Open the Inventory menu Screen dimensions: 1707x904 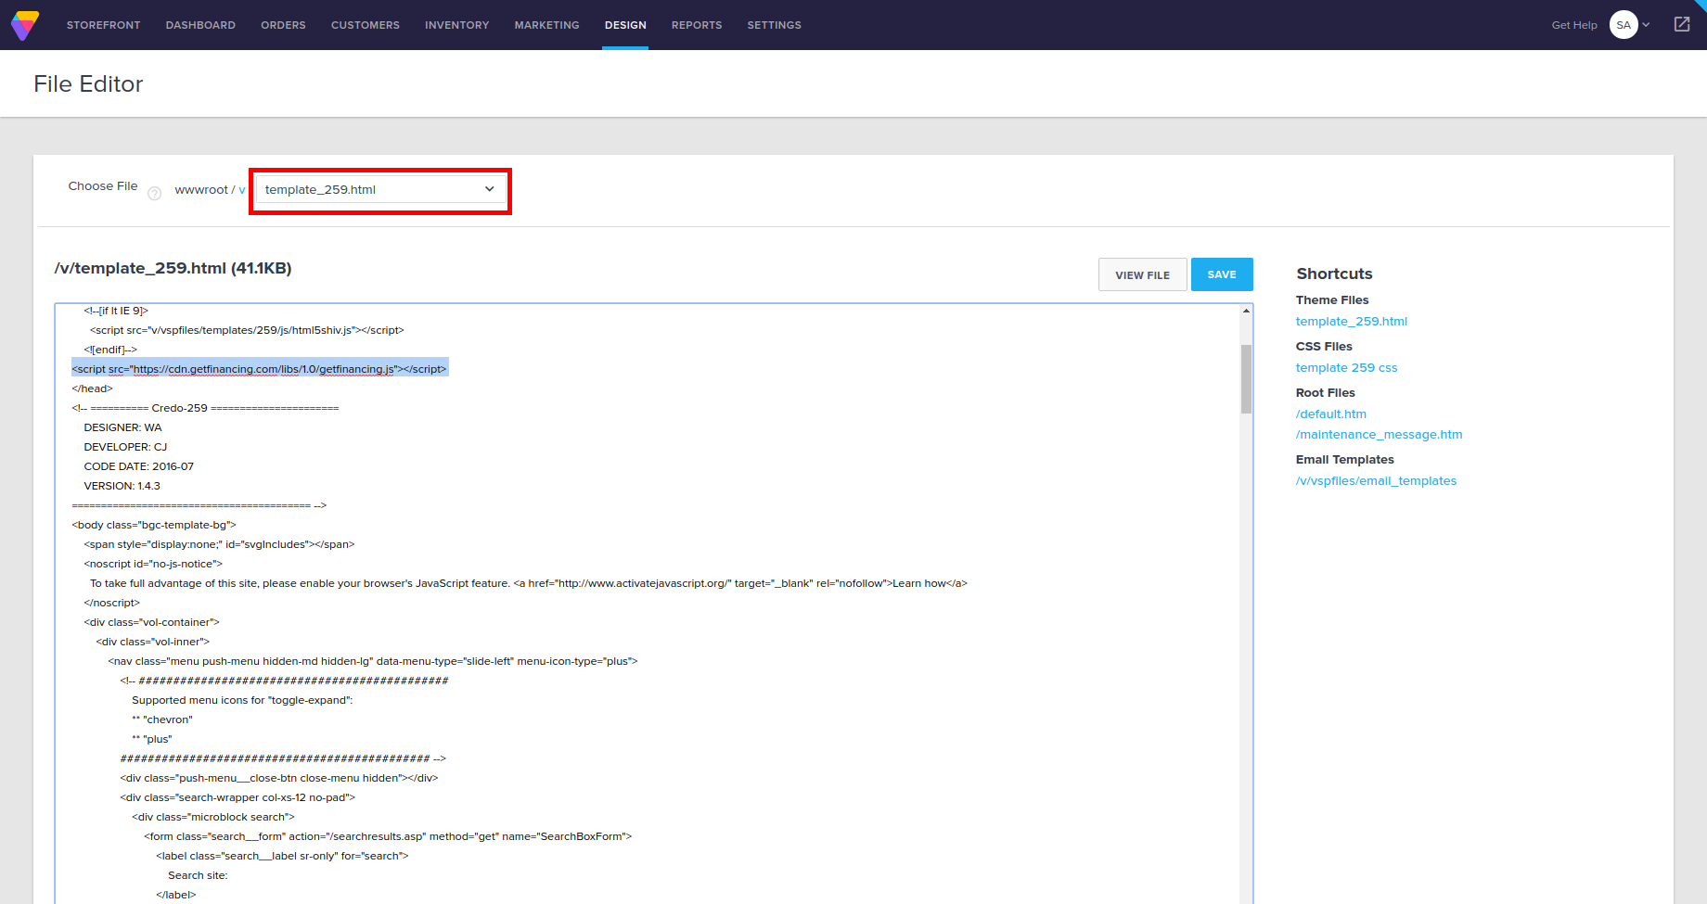[x=457, y=25]
